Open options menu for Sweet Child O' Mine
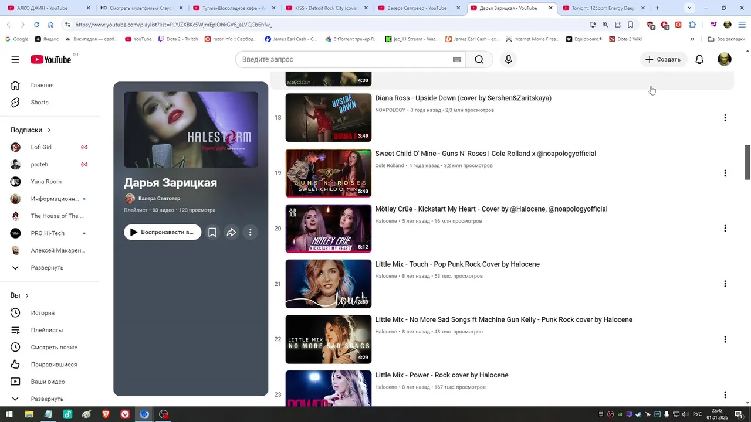Viewport: 751px width, 422px height. click(x=725, y=173)
